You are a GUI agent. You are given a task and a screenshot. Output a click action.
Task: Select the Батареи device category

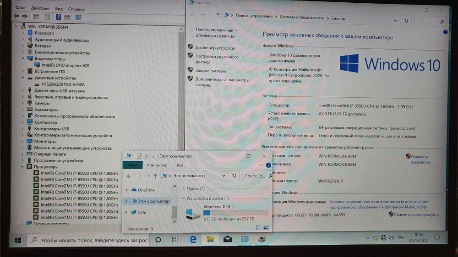[x=43, y=46]
